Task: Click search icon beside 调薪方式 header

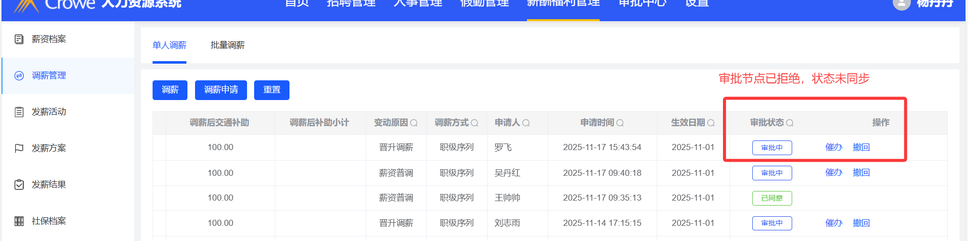Action: [474, 123]
